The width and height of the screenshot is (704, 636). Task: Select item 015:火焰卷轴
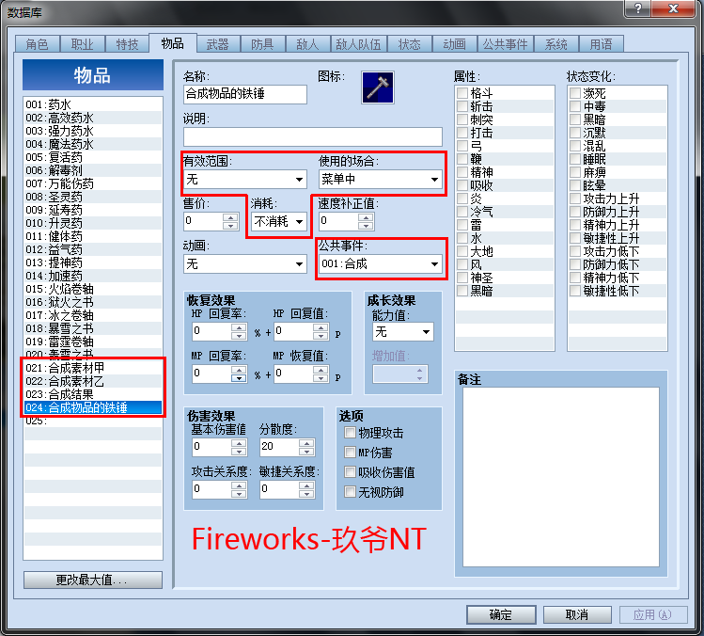click(93, 289)
